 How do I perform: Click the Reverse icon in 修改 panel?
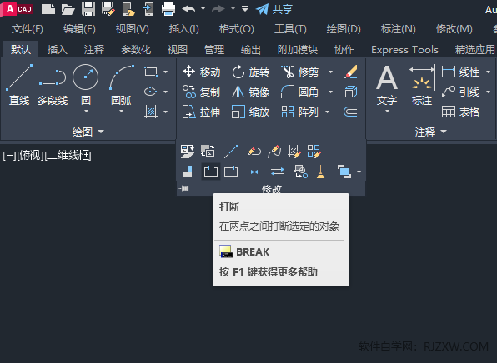[278, 172]
